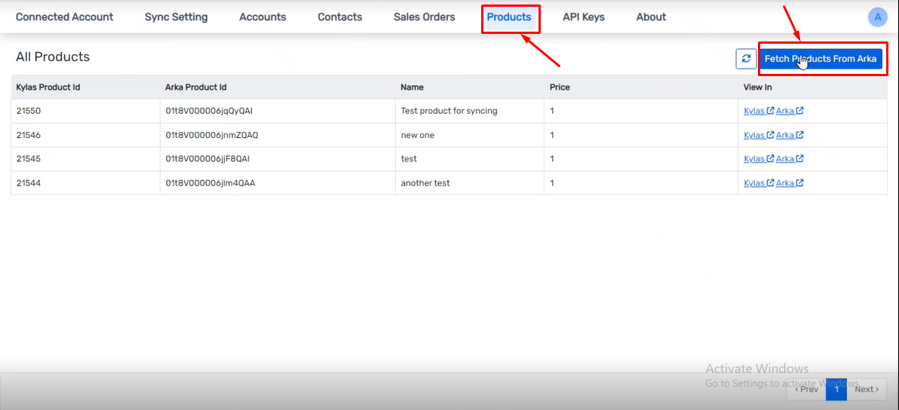Click the name 'Test product for syncing'
Image resolution: width=899 pixels, height=410 pixels.
(x=449, y=111)
